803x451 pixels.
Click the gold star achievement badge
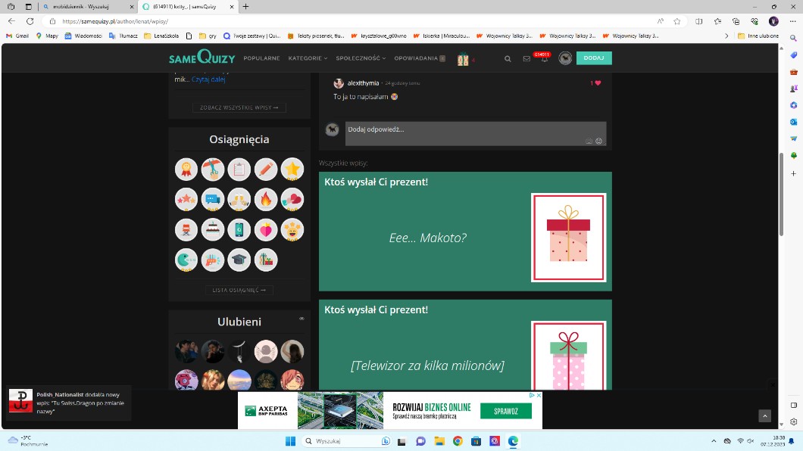tap(292, 170)
